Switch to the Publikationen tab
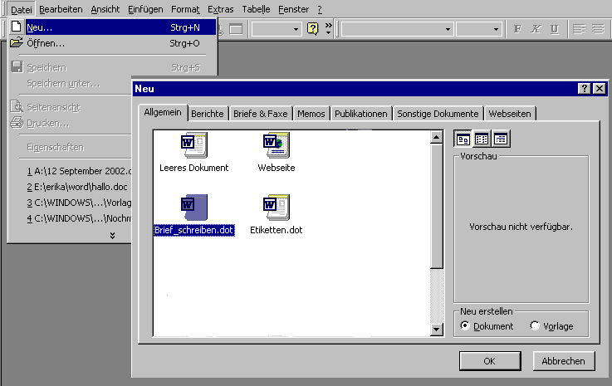This screenshot has height=386, width=612. pos(360,114)
